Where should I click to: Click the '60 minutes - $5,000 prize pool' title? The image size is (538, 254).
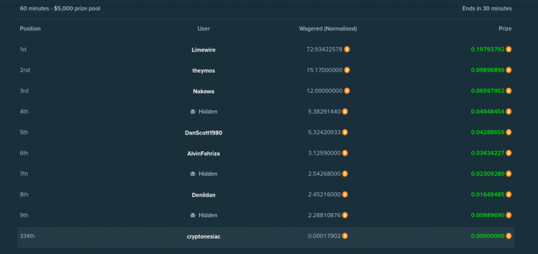60,8
